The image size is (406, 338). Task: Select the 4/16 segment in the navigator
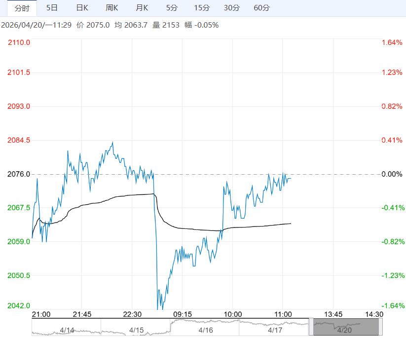tap(205, 327)
